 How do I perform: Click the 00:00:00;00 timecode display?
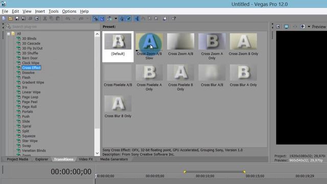coord(71,172)
